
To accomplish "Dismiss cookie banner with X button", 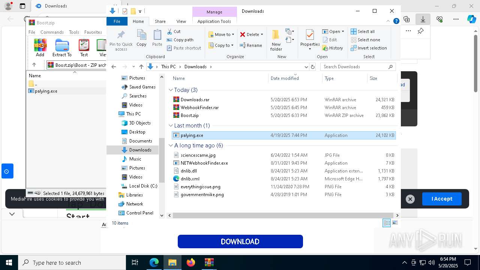I will click(x=410, y=199).
